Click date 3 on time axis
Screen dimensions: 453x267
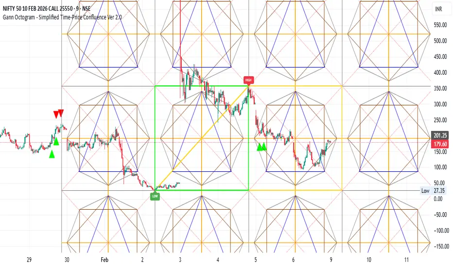pyautogui.click(x=180, y=260)
